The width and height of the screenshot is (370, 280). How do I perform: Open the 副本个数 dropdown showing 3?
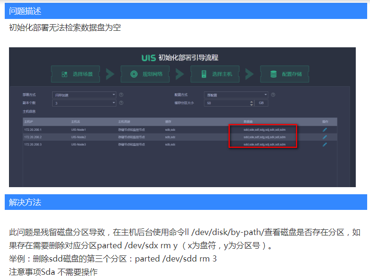pos(84,103)
